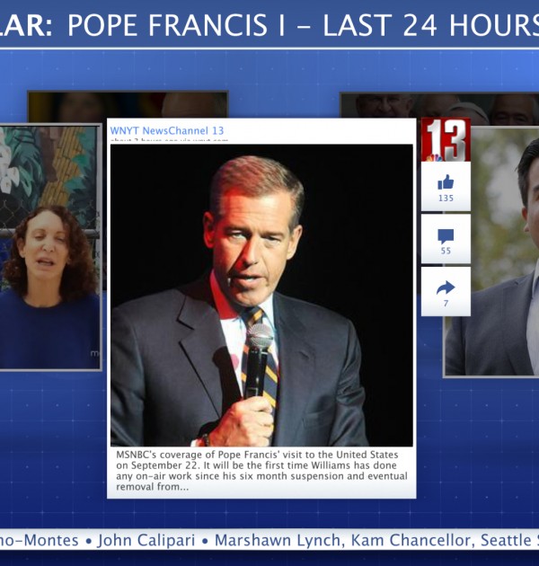This screenshot has height=566, width=539.
Task: Click the share arrow icon showing 7
Action: [x=446, y=287]
